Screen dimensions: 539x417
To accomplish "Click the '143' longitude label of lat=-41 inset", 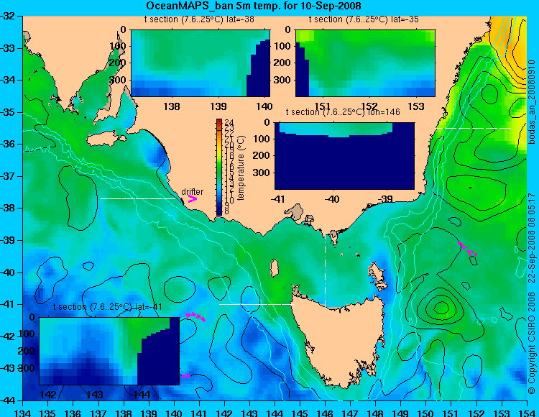I will click(94, 395).
